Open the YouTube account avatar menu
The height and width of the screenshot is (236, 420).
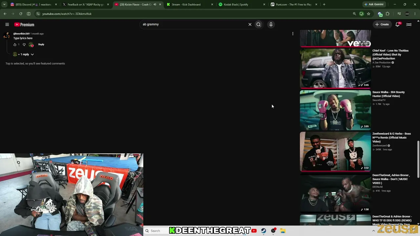[409, 24]
